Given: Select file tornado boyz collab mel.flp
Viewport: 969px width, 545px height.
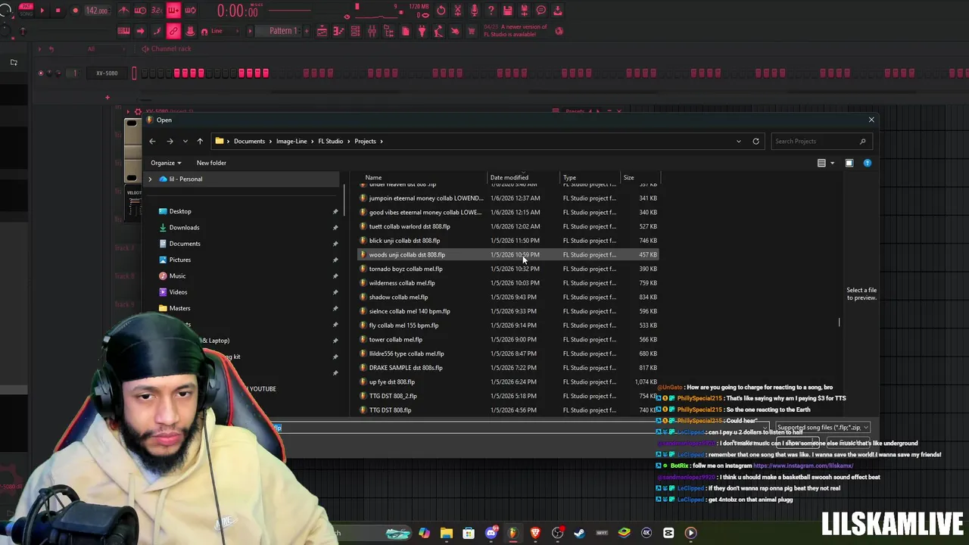Looking at the screenshot, I should (x=507, y=269).
